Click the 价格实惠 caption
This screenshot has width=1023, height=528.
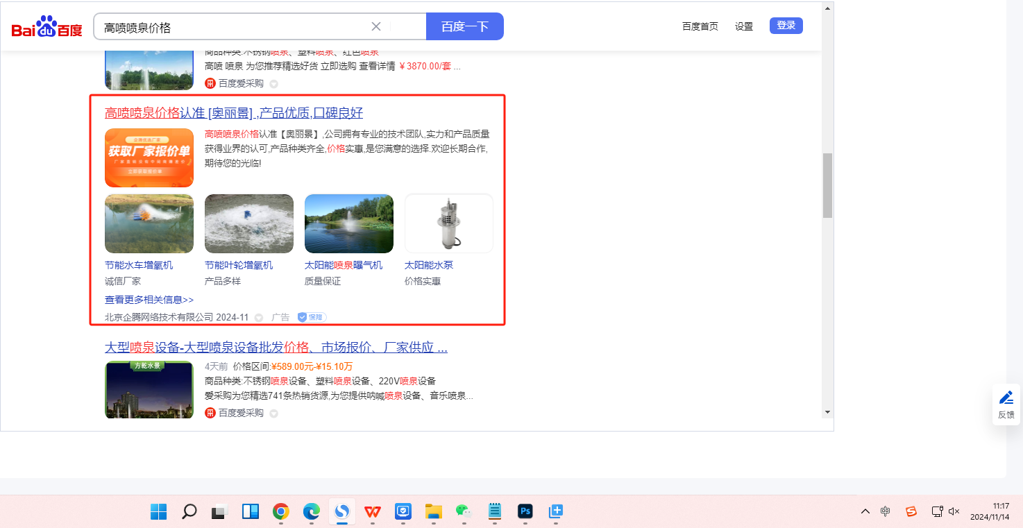[x=423, y=281]
